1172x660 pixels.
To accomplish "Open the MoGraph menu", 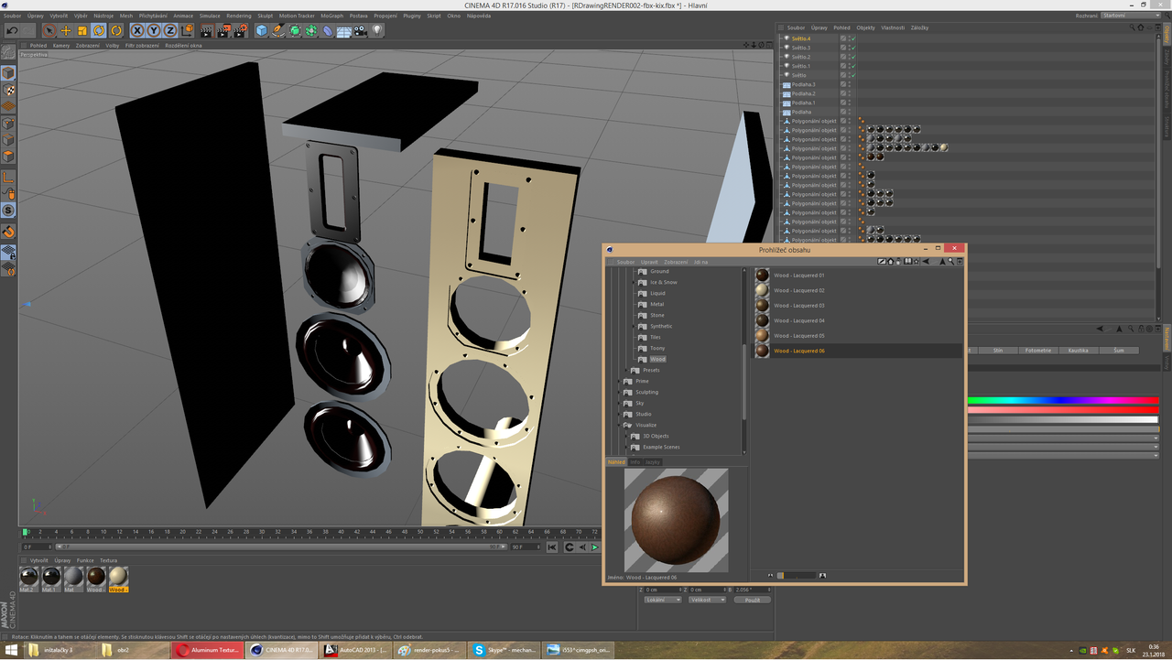I will [331, 16].
